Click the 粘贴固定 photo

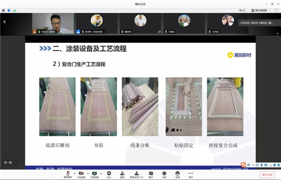tap(184, 106)
